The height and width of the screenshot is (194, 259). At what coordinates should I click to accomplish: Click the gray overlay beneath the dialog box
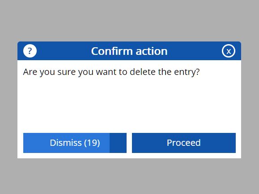pos(129,176)
